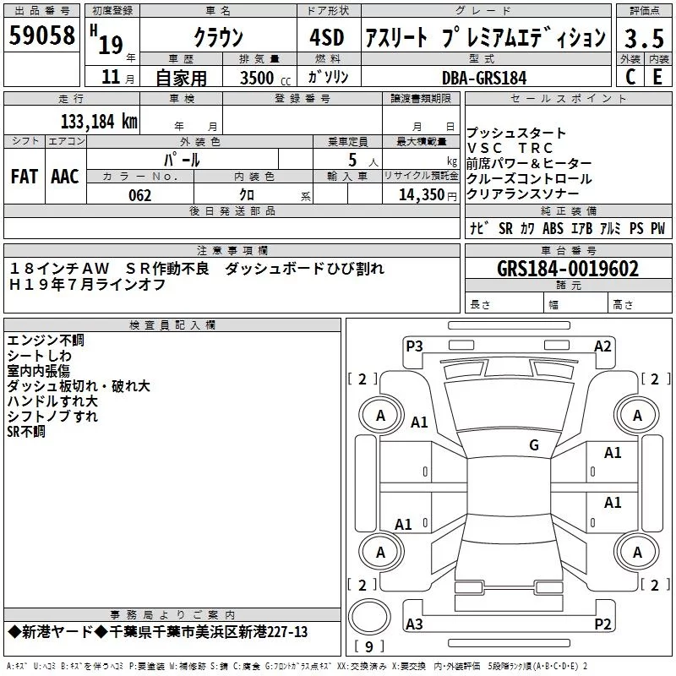
Task: Click the car name クラウン
Action: [x=219, y=37]
